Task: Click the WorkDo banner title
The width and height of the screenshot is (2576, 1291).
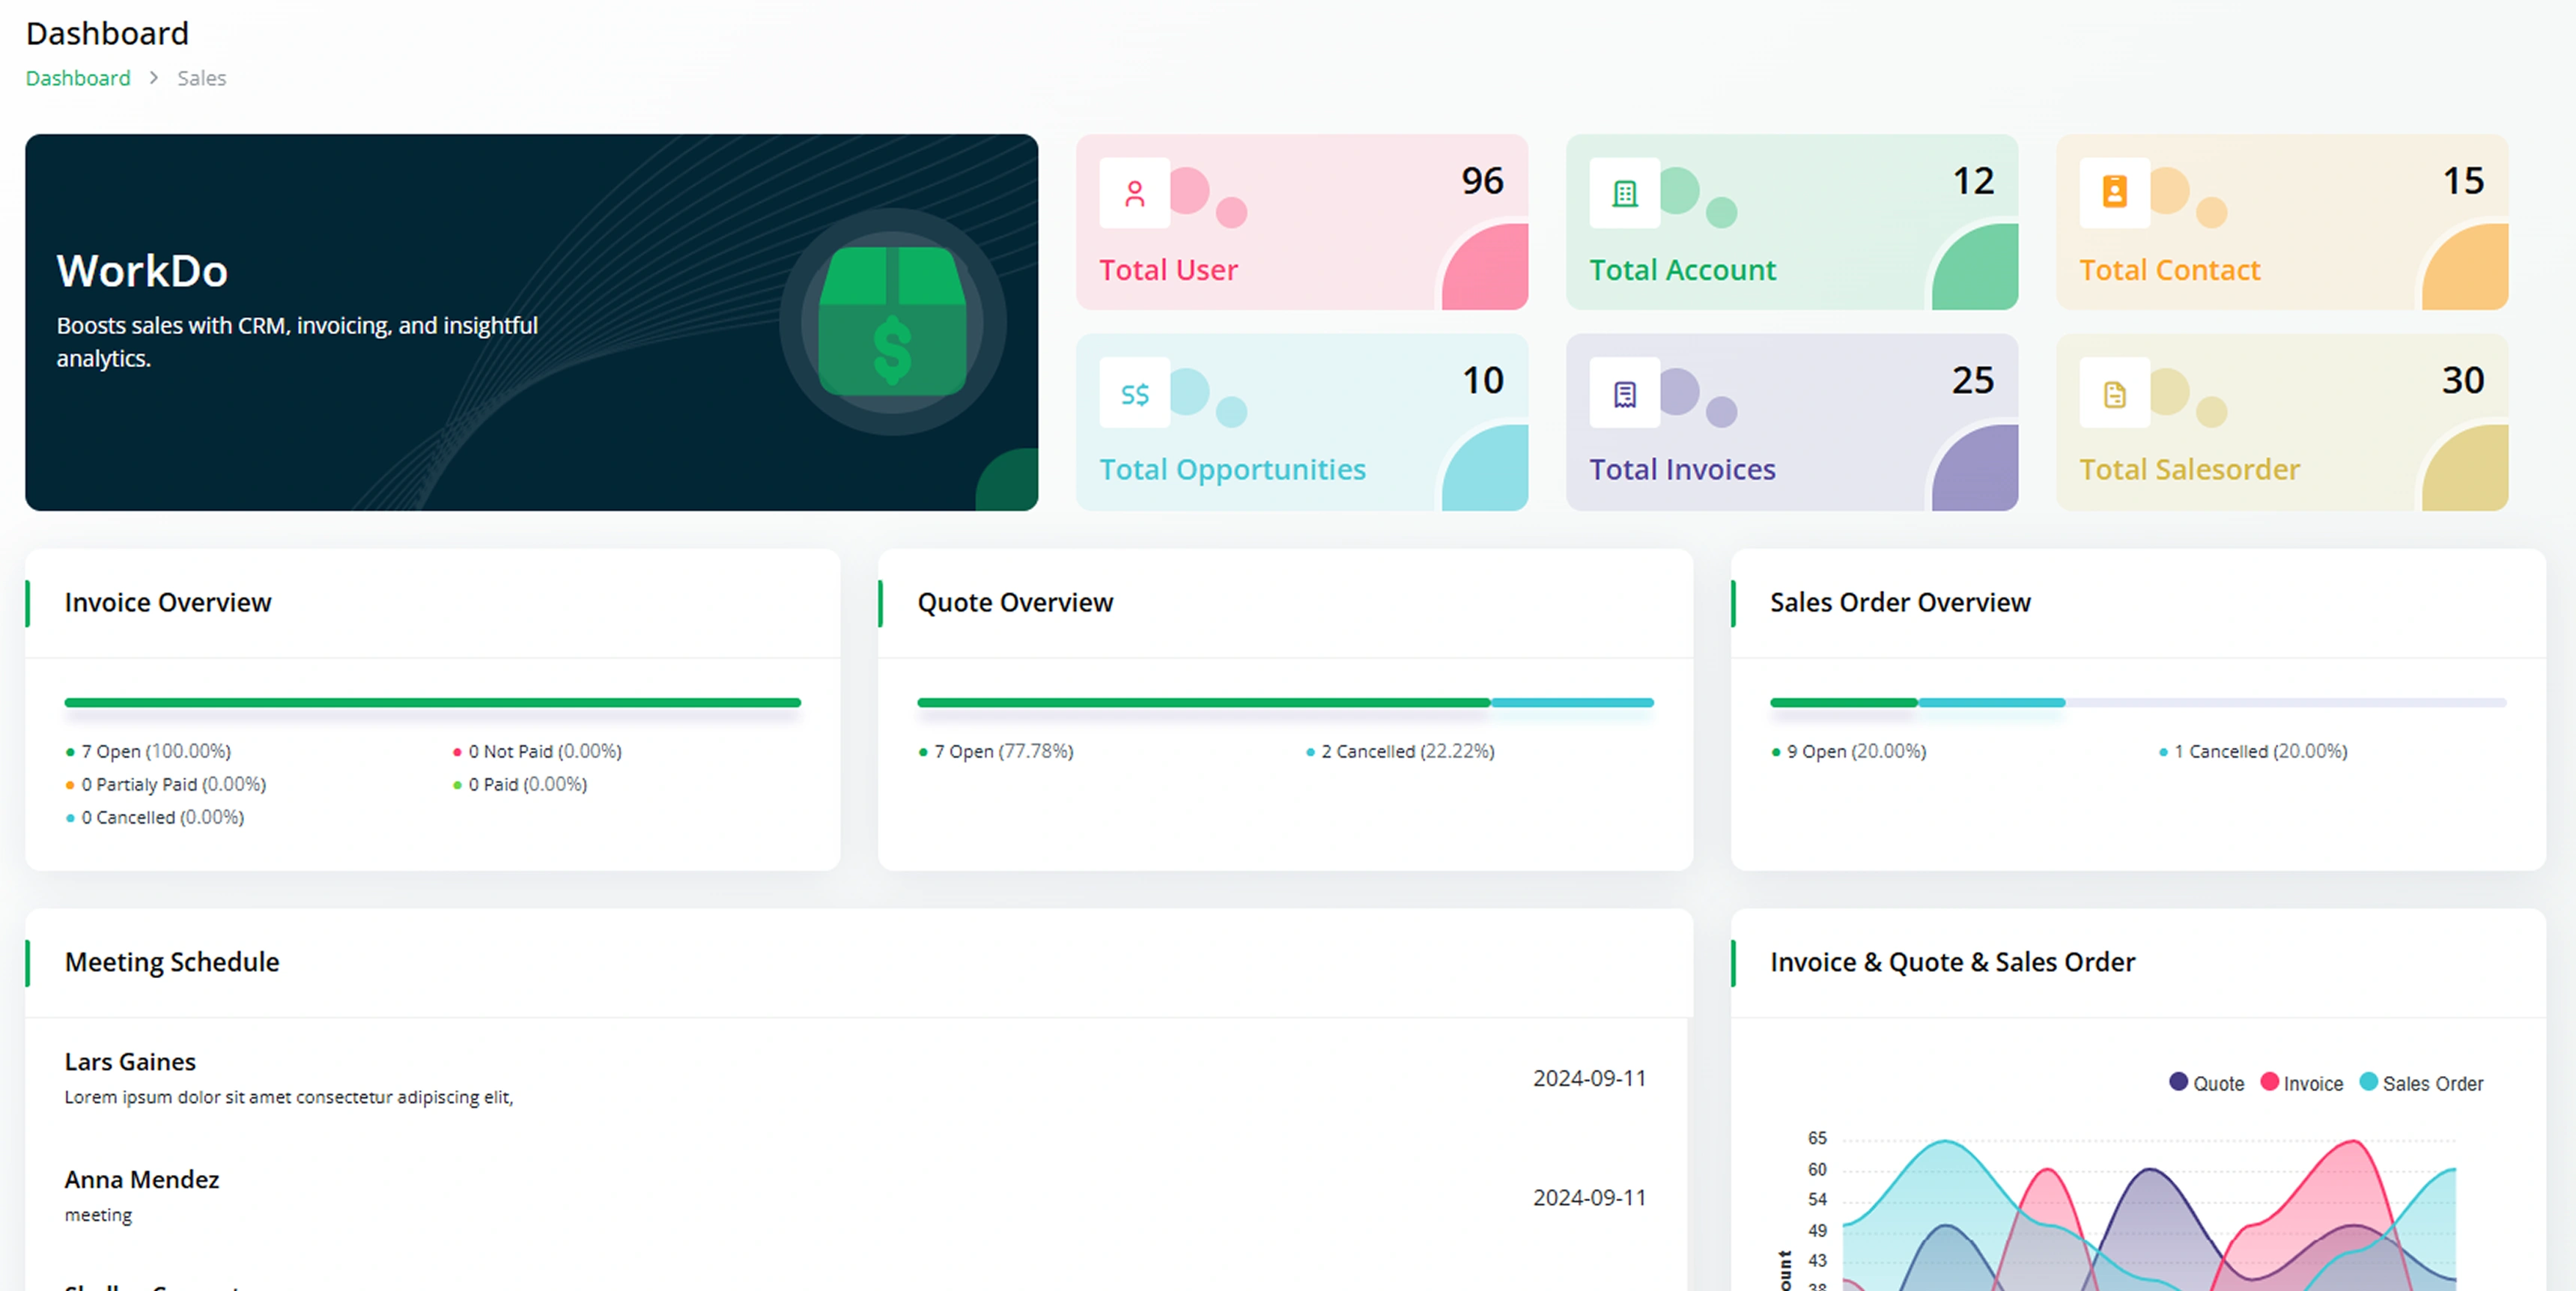Action: pyautogui.click(x=142, y=271)
